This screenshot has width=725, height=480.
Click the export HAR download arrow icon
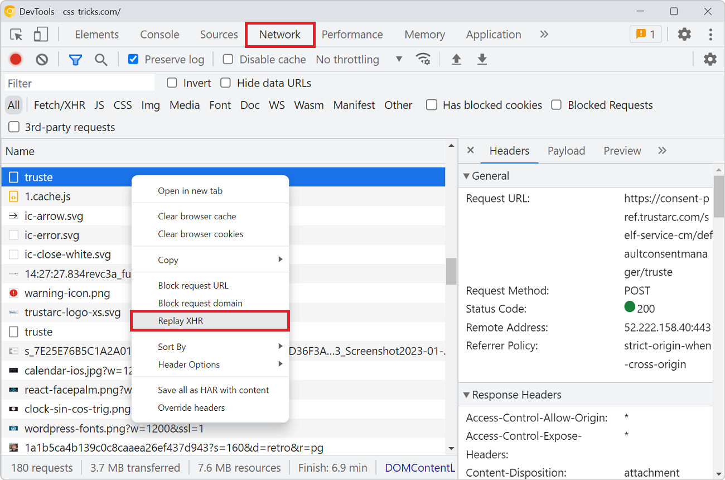tap(482, 59)
